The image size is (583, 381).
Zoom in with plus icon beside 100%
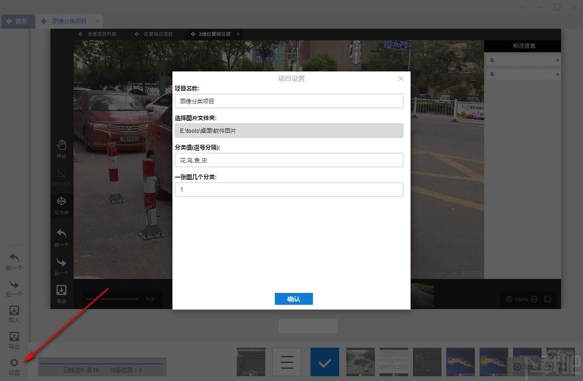point(509,299)
